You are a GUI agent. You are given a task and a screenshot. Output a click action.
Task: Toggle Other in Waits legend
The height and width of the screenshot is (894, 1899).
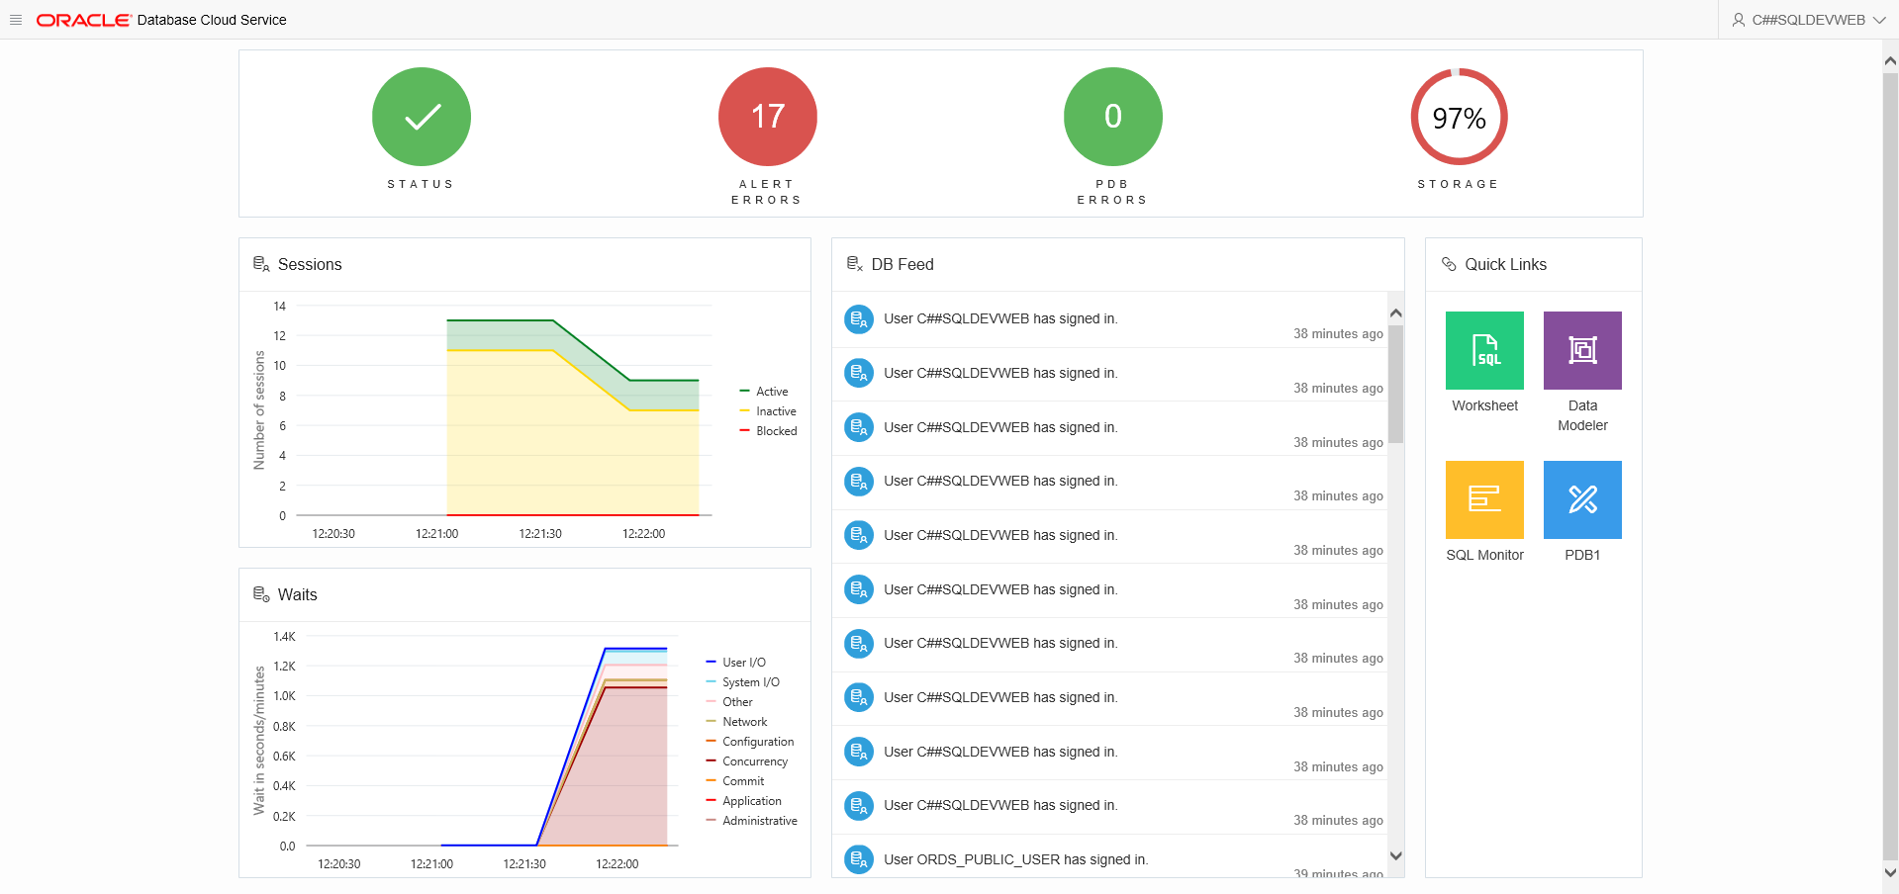[x=729, y=702]
